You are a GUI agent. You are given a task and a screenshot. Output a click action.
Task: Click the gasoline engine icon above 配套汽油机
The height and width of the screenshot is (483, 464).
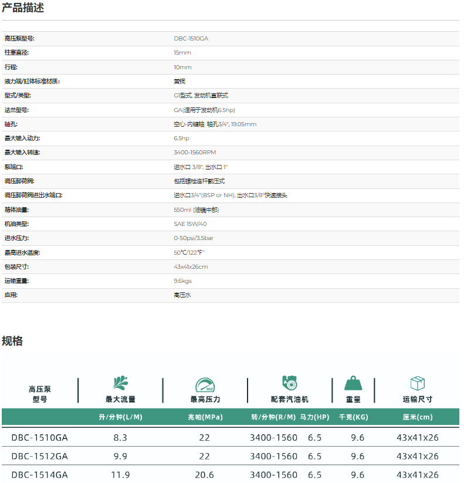click(x=289, y=383)
